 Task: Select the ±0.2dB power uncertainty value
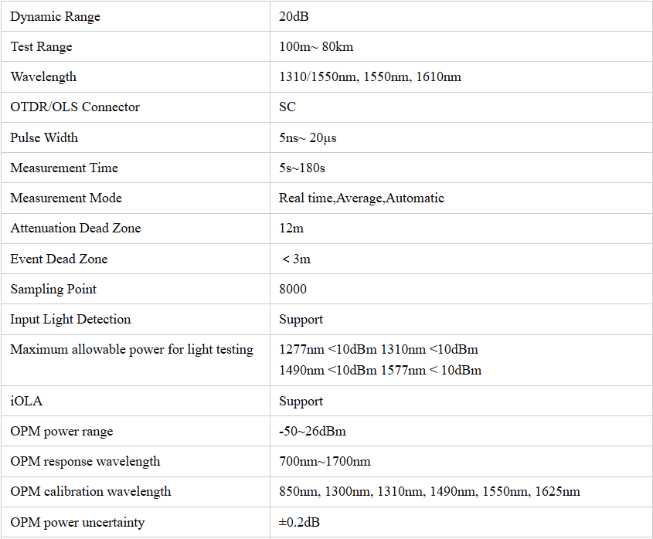point(299,522)
